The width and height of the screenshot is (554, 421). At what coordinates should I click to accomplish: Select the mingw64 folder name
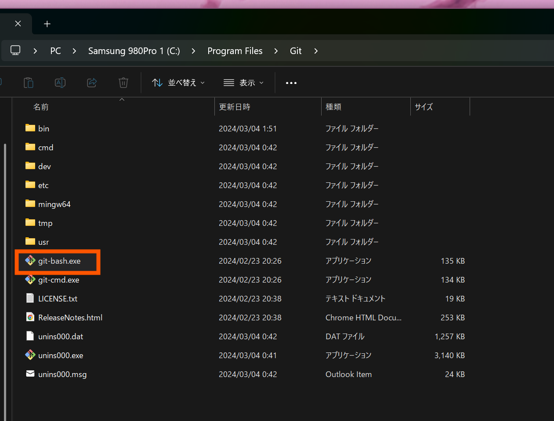(x=54, y=204)
